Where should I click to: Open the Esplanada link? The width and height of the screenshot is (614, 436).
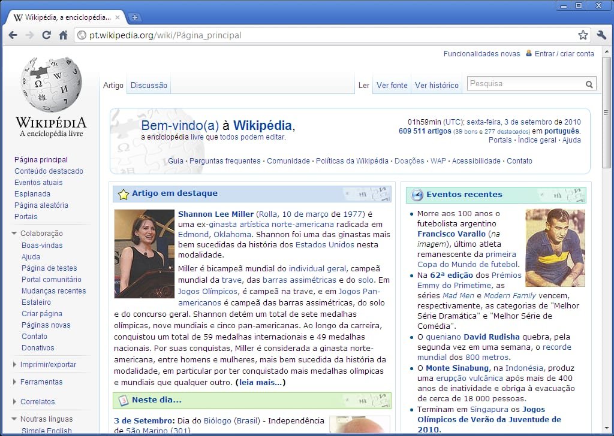tap(32, 193)
